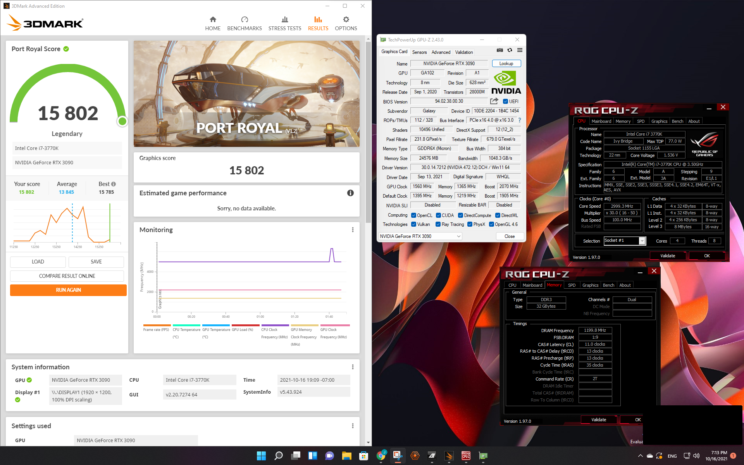This screenshot has height=465, width=744.
Task: Go to STRESS TESTS in 3DMark
Action: click(x=285, y=24)
